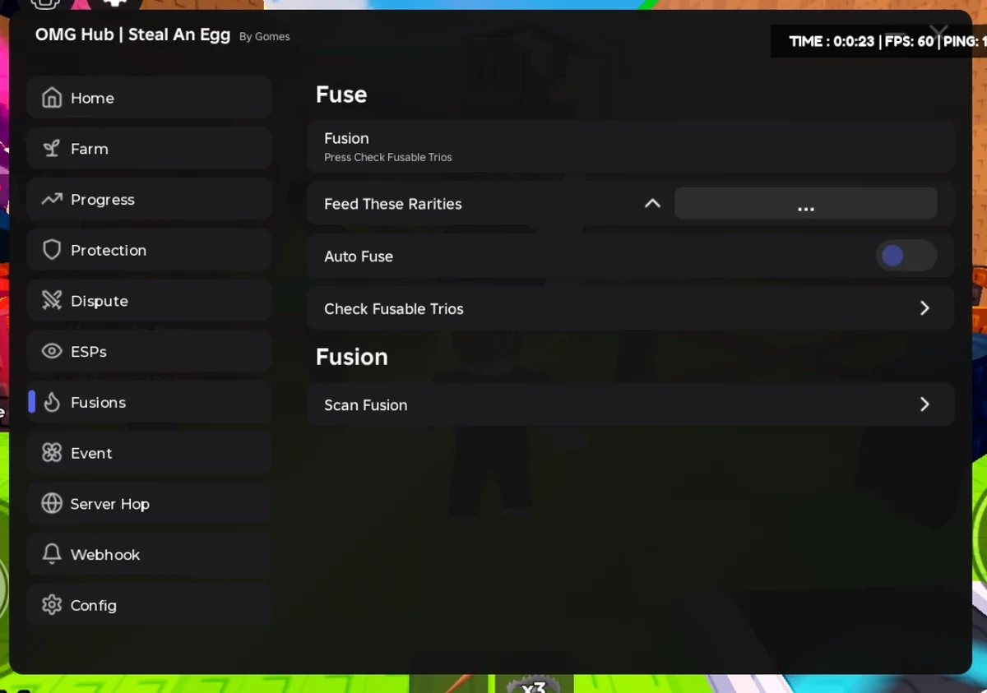Select the Dispute tab

tap(149, 301)
